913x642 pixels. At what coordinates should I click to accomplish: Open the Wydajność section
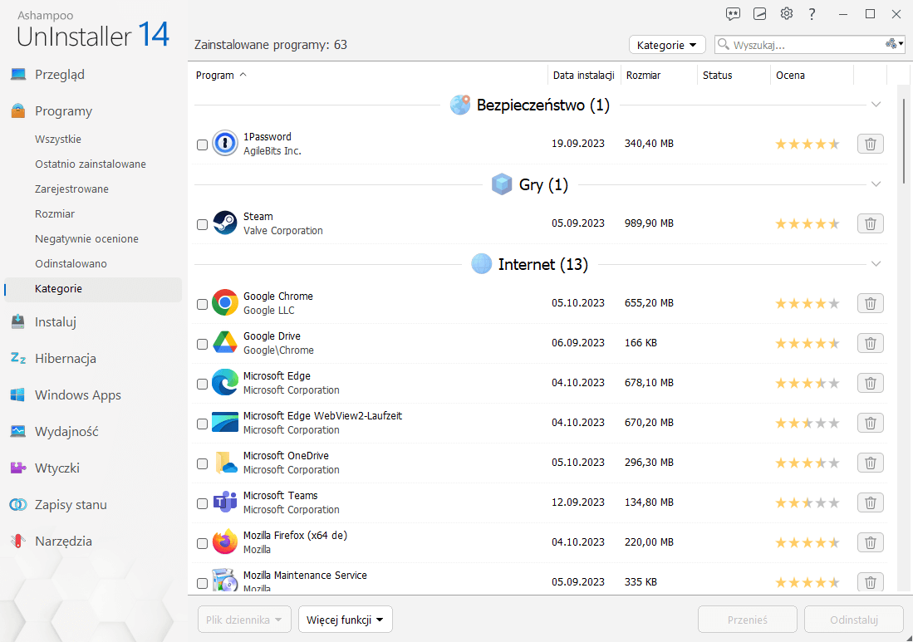(66, 432)
